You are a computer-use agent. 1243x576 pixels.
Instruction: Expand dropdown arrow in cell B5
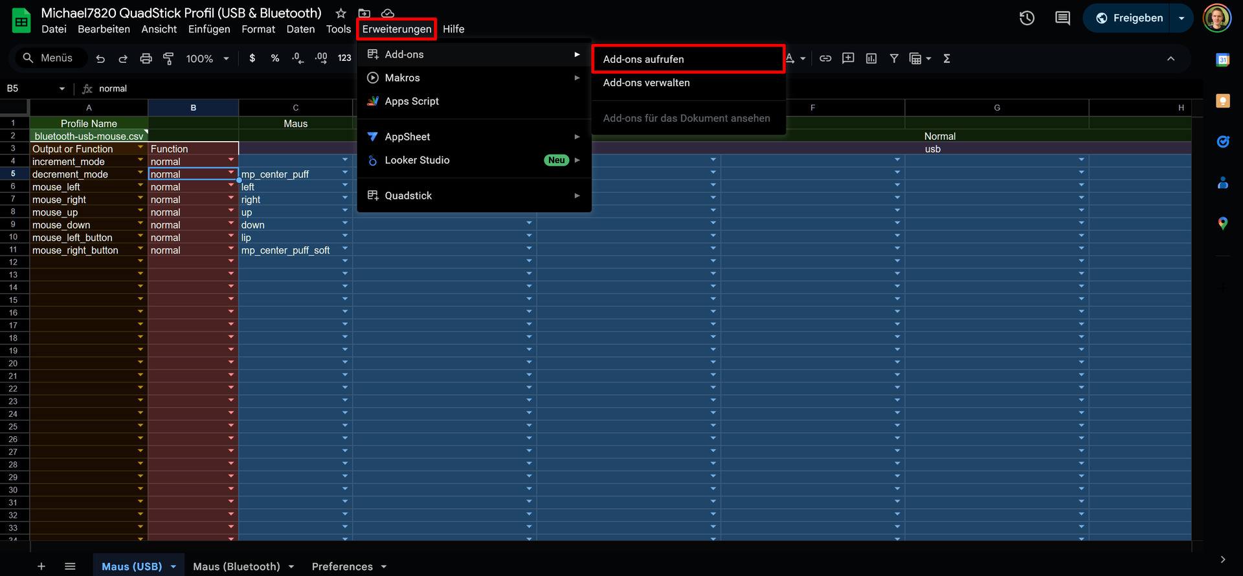coord(231,173)
